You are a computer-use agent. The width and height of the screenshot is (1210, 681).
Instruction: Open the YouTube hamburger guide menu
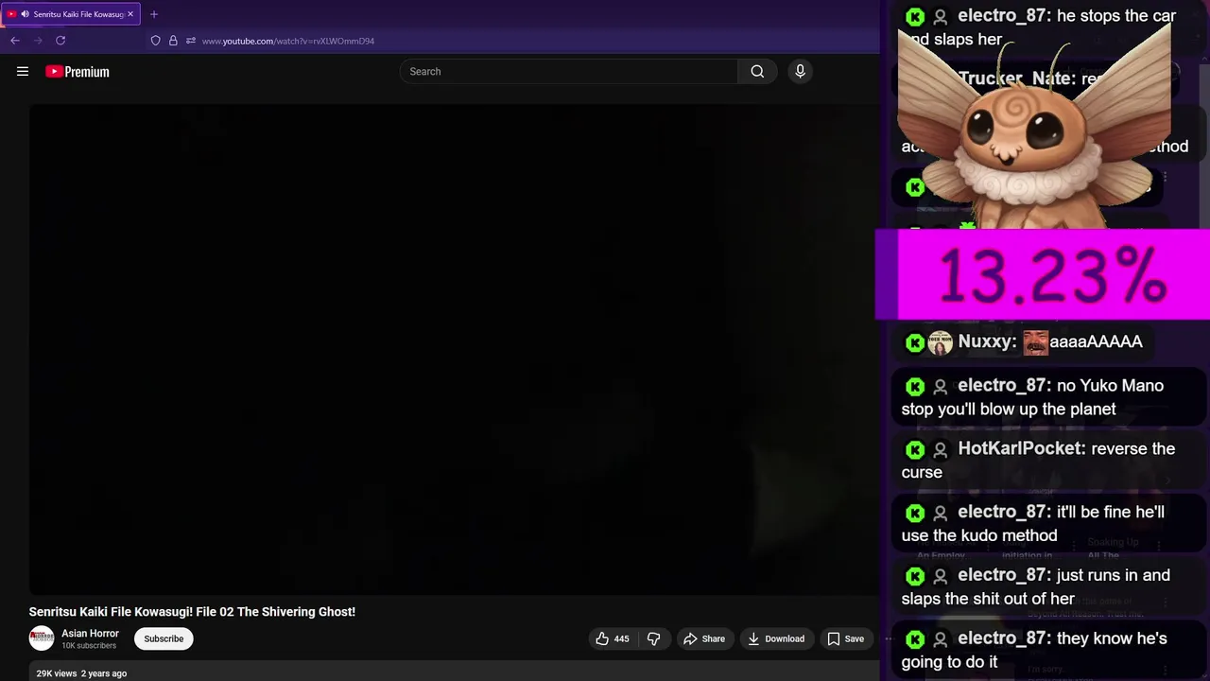23,71
